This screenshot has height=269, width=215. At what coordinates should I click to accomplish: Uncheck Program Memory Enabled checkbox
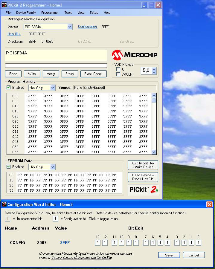[8, 88]
